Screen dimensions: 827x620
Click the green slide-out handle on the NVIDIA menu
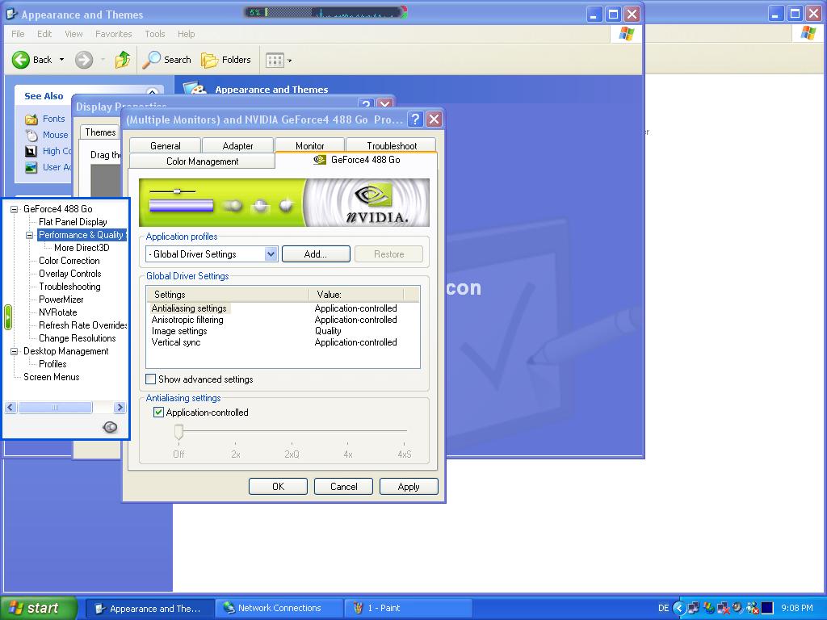(x=8, y=317)
